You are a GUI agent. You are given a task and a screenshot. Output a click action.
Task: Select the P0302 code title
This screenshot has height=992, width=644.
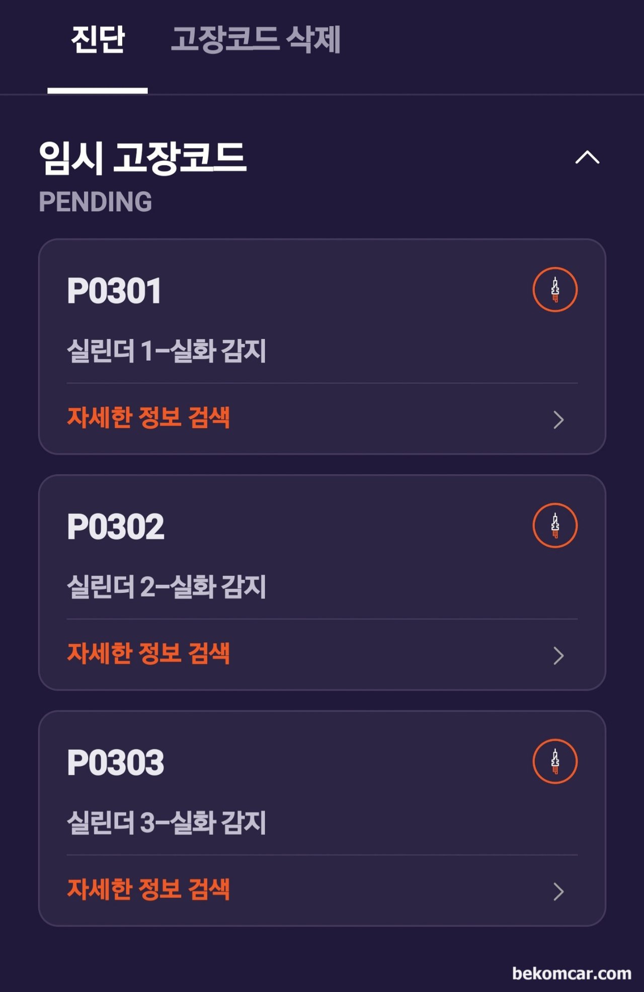tap(116, 527)
